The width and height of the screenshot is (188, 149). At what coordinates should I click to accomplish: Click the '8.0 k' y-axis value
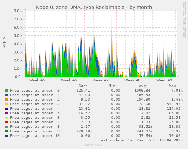[18, 11]
